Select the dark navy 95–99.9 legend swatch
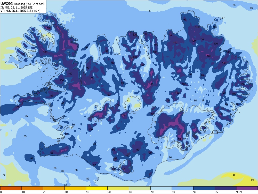The height and width of the screenshot is (194, 258). (225, 188)
